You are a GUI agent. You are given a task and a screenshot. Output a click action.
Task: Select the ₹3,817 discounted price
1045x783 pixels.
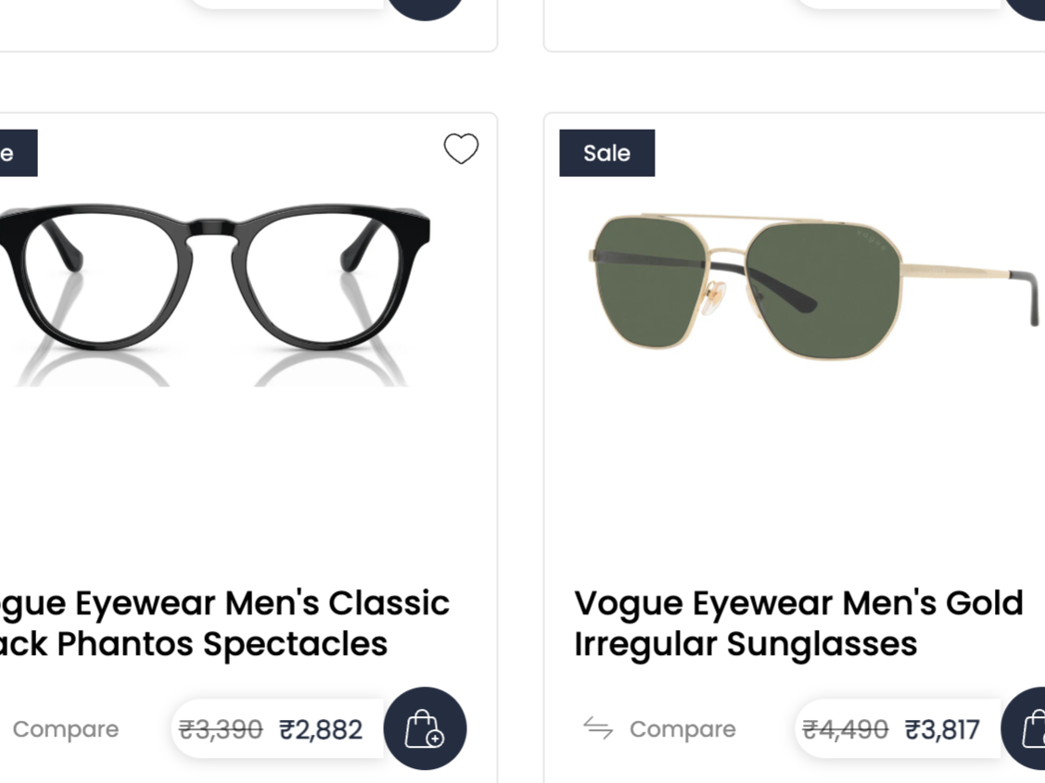pyautogui.click(x=942, y=730)
